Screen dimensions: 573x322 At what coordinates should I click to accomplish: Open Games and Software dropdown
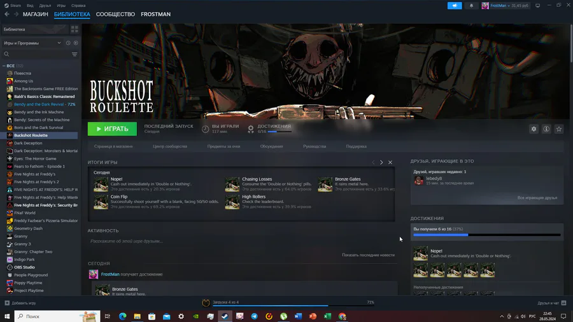32,43
